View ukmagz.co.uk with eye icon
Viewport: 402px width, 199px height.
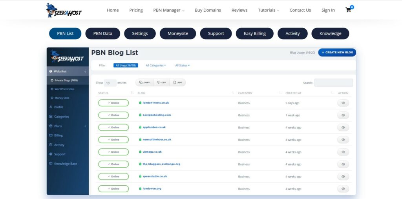[343, 152]
